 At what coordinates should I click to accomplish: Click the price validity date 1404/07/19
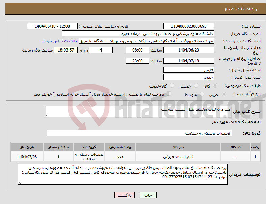[x=188, y=61]
